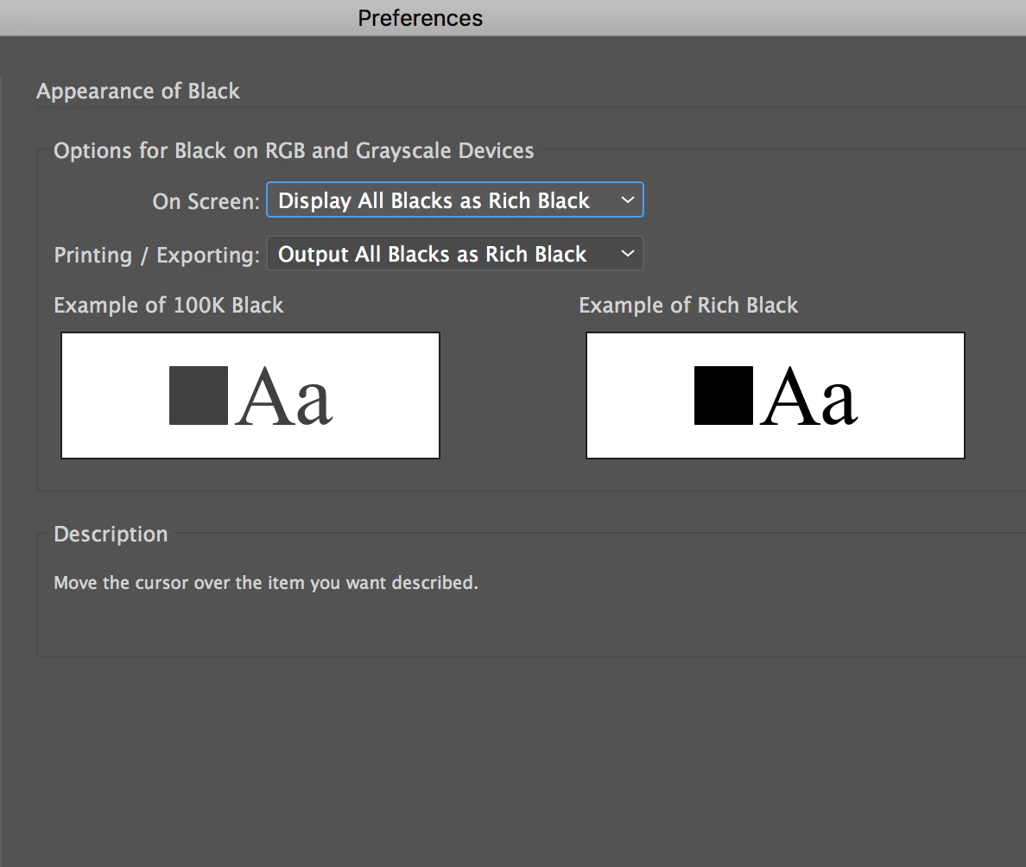Click the "Move the cursor over" description text

tap(266, 583)
